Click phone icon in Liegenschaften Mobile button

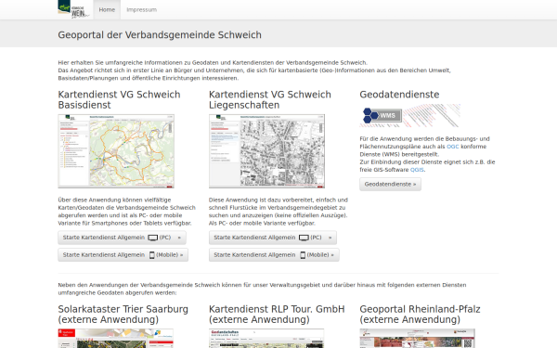click(x=303, y=255)
